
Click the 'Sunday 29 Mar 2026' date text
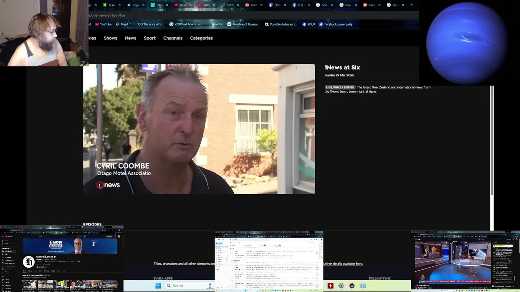pos(339,75)
